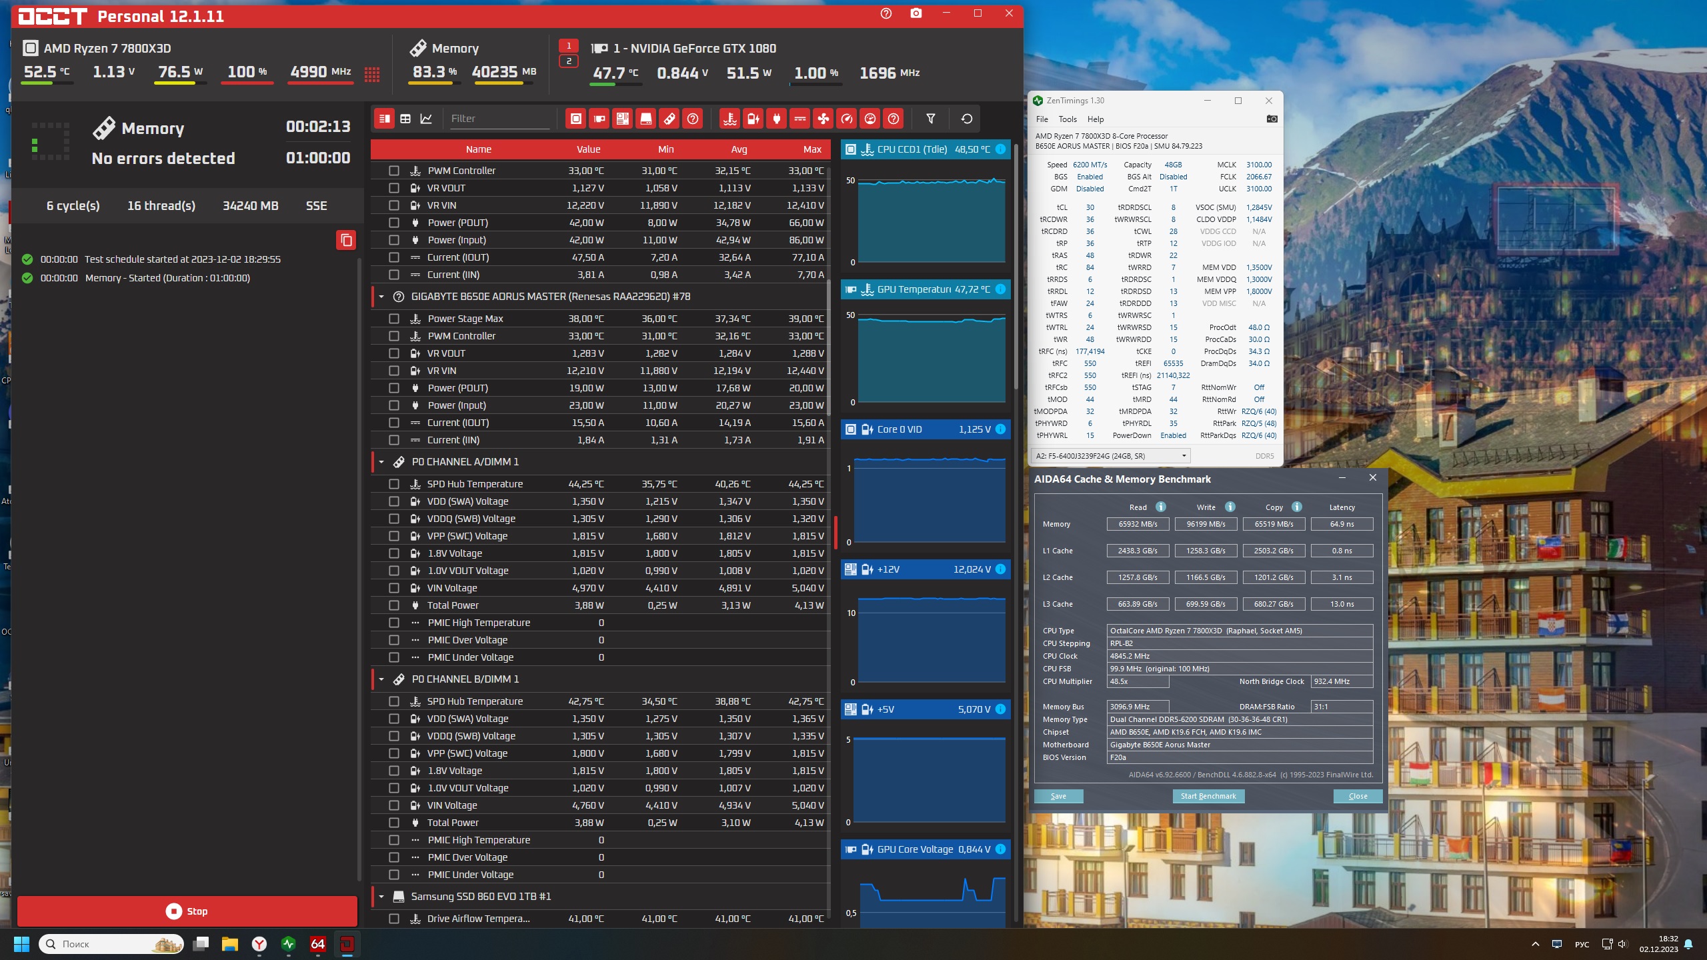Reset sensor min/max with refresh icon
Image resolution: width=1707 pixels, height=960 pixels.
pos(966,119)
